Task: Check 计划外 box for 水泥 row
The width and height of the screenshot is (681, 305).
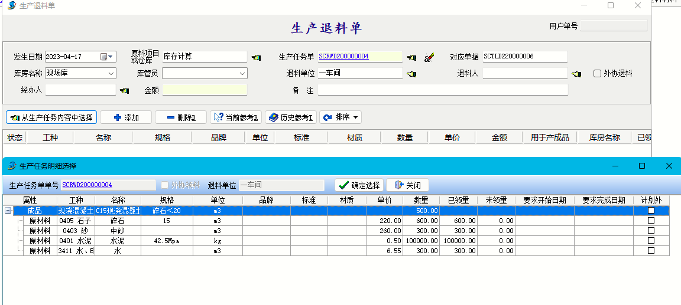Action: [x=651, y=241]
